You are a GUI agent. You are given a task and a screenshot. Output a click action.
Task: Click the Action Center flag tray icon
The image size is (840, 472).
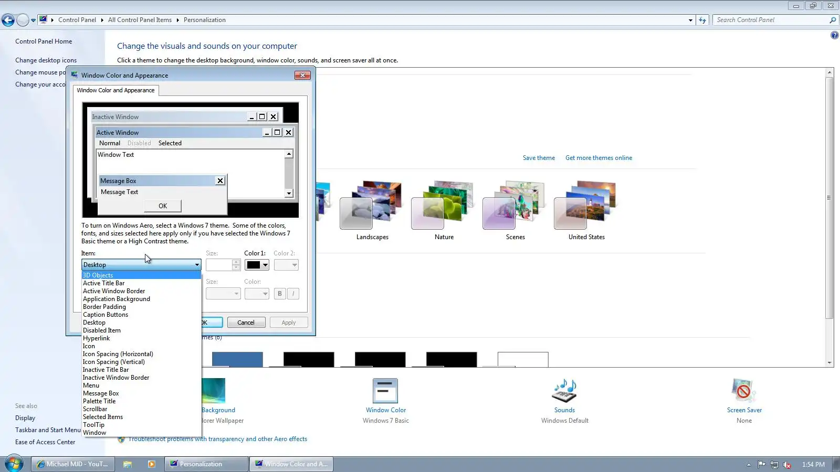(761, 464)
